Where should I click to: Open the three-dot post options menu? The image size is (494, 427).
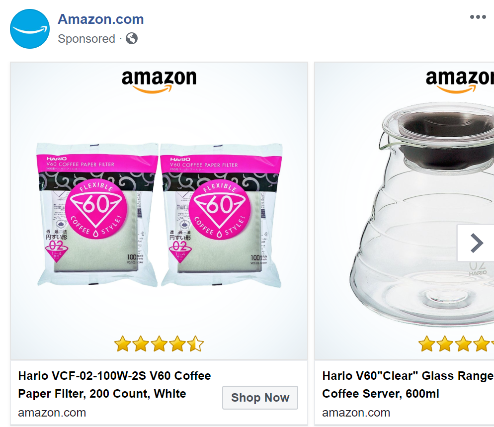[478, 17]
